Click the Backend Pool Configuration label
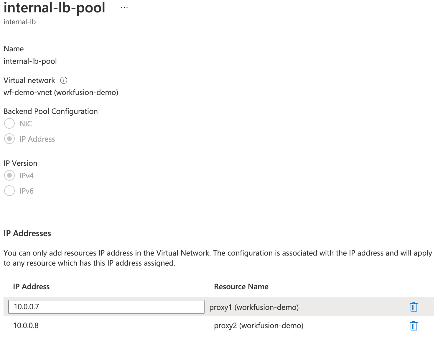Viewport: 438px width, 337px height. coord(51,111)
